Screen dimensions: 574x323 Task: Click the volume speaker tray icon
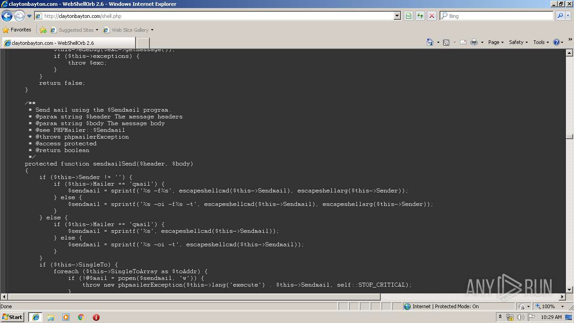520,317
